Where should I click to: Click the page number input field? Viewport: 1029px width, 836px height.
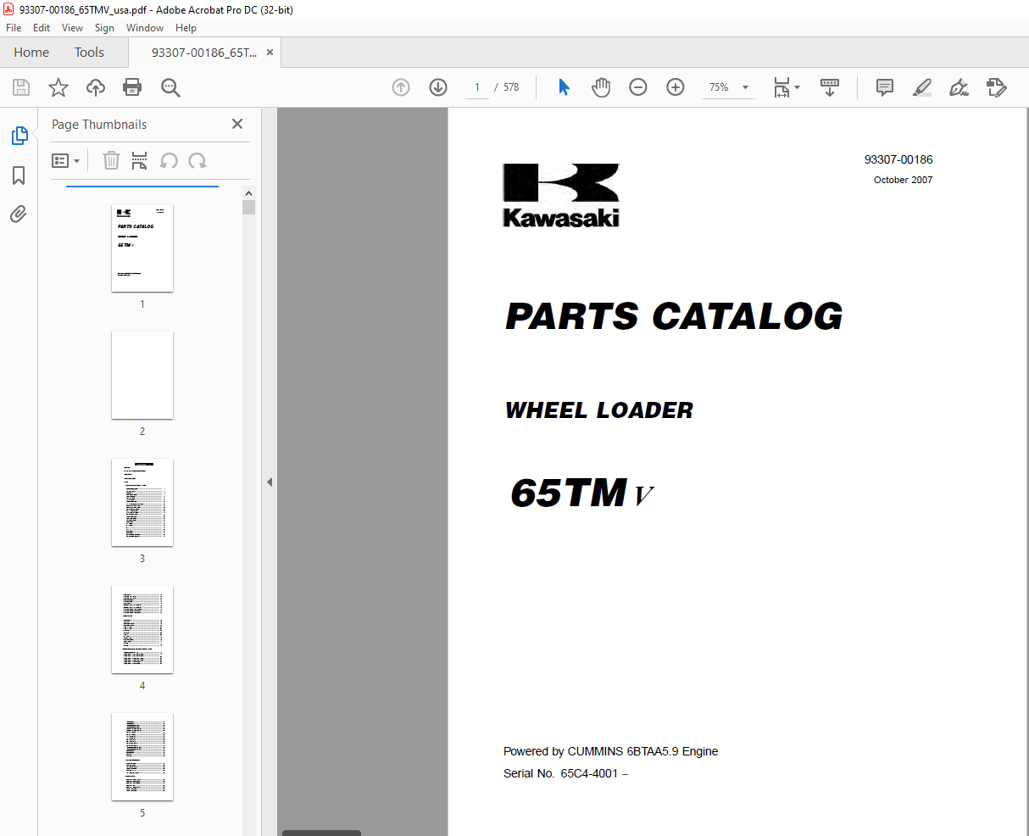477,87
